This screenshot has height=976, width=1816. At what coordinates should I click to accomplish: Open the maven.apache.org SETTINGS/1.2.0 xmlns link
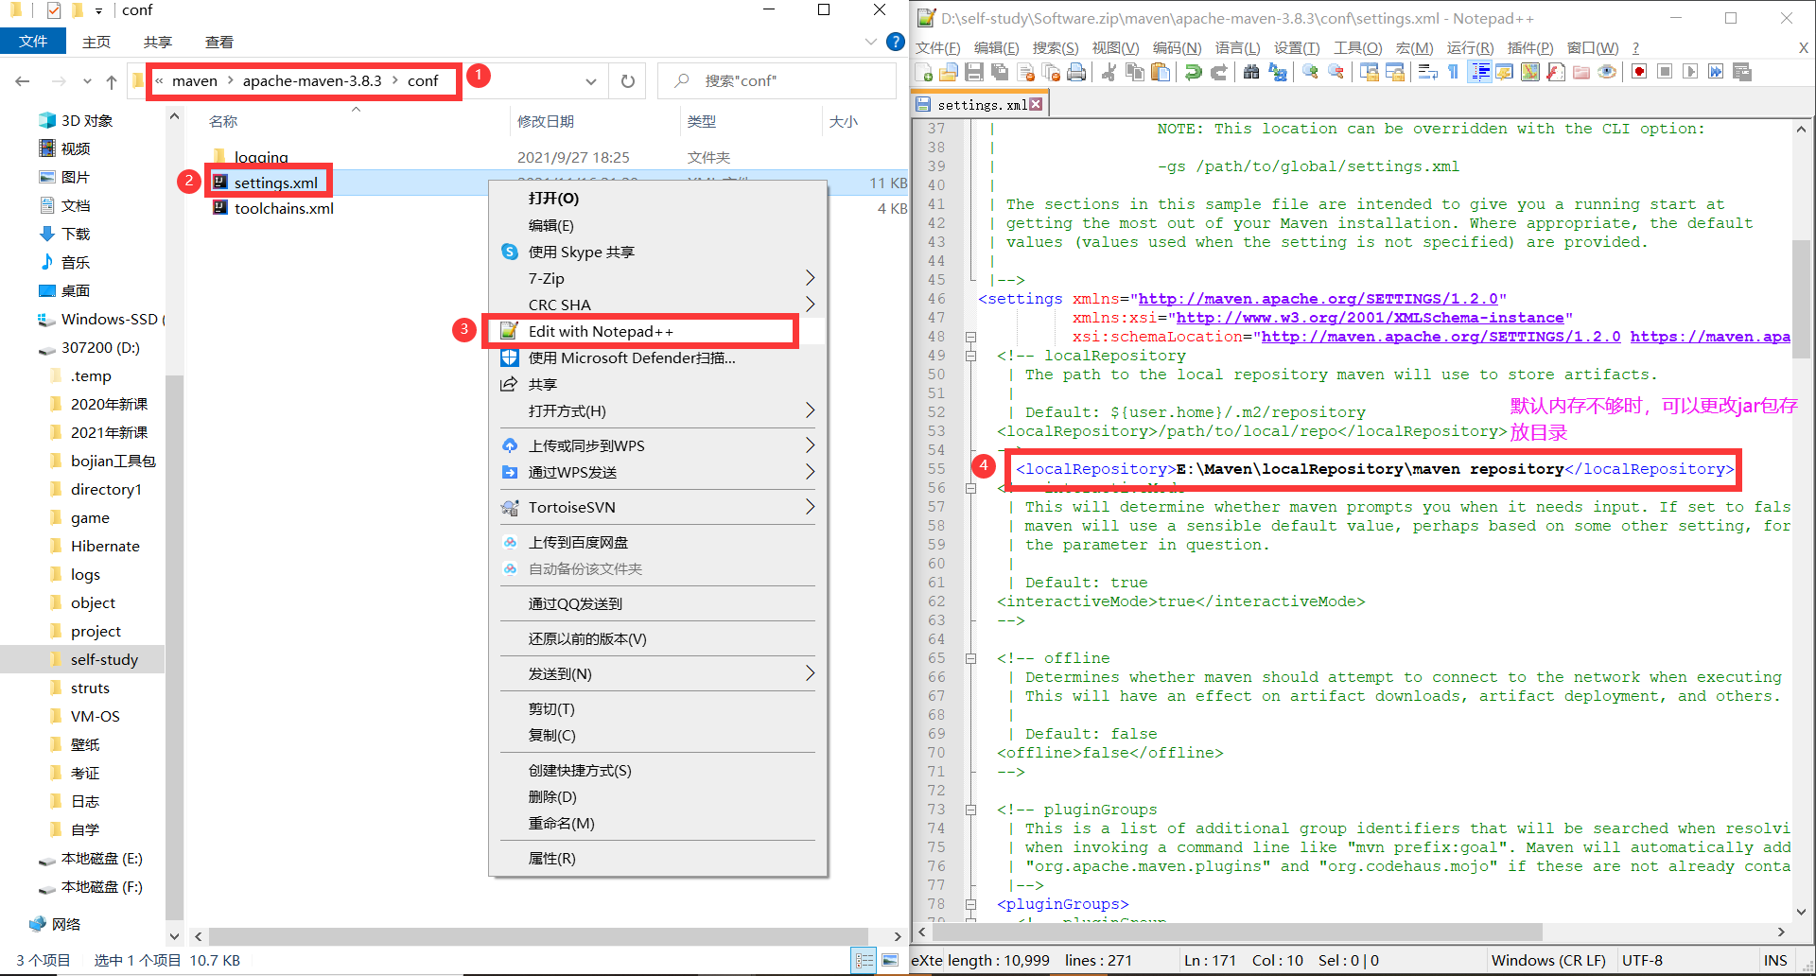point(1318,299)
